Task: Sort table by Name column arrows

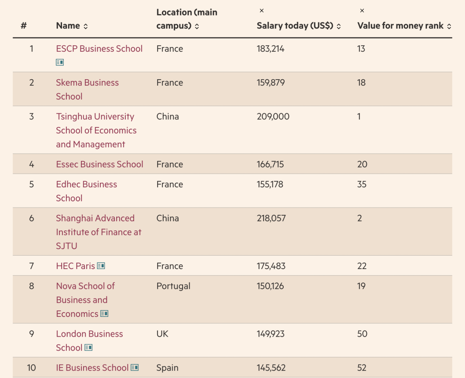Action: (86, 26)
